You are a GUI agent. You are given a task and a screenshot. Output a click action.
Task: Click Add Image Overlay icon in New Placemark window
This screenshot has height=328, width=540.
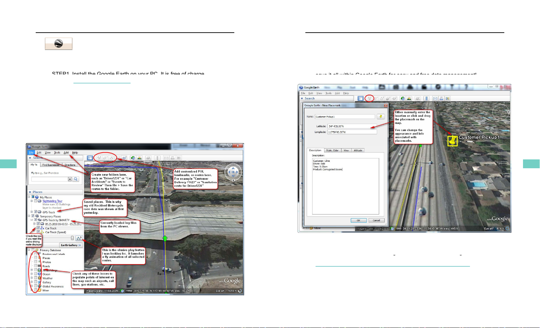point(388,99)
